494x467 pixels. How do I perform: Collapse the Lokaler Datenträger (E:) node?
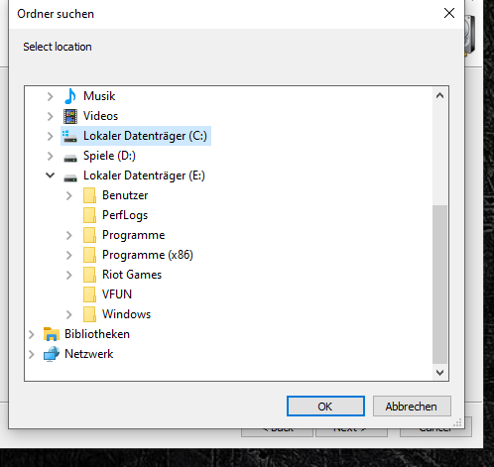click(x=50, y=175)
